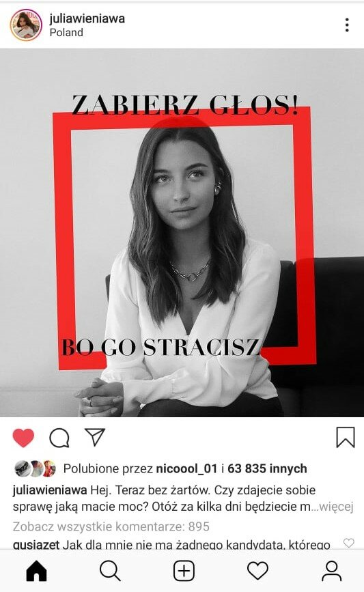The height and width of the screenshot is (592, 364).
Task: Open nicoool_01 profile from likes
Action: [187, 468]
